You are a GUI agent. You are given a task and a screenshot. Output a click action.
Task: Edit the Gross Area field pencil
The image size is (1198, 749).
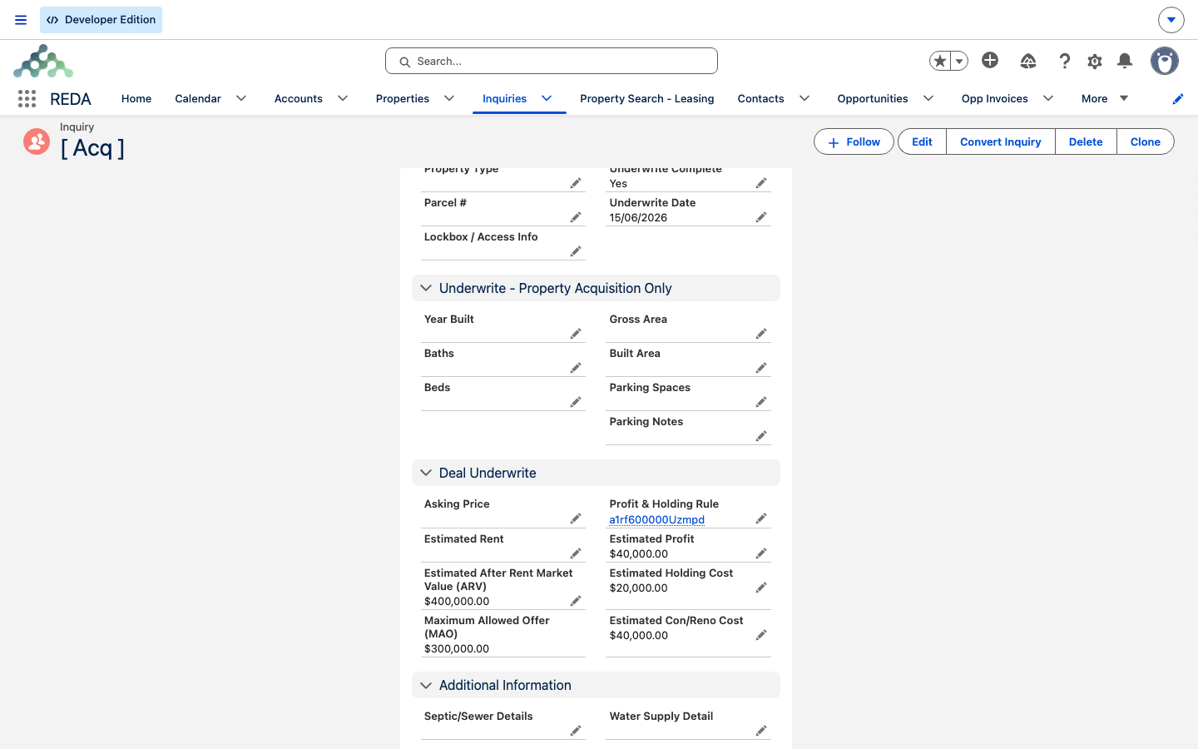point(761,334)
